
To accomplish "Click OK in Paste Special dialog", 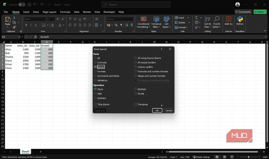I will click(157, 110).
